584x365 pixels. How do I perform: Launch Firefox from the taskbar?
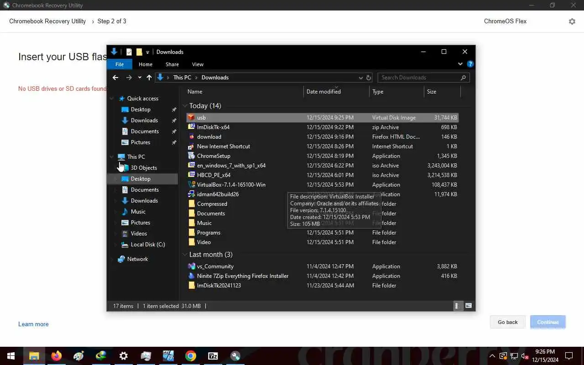tap(57, 356)
